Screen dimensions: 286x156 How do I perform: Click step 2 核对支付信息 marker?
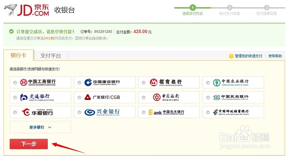[x=230, y=8]
